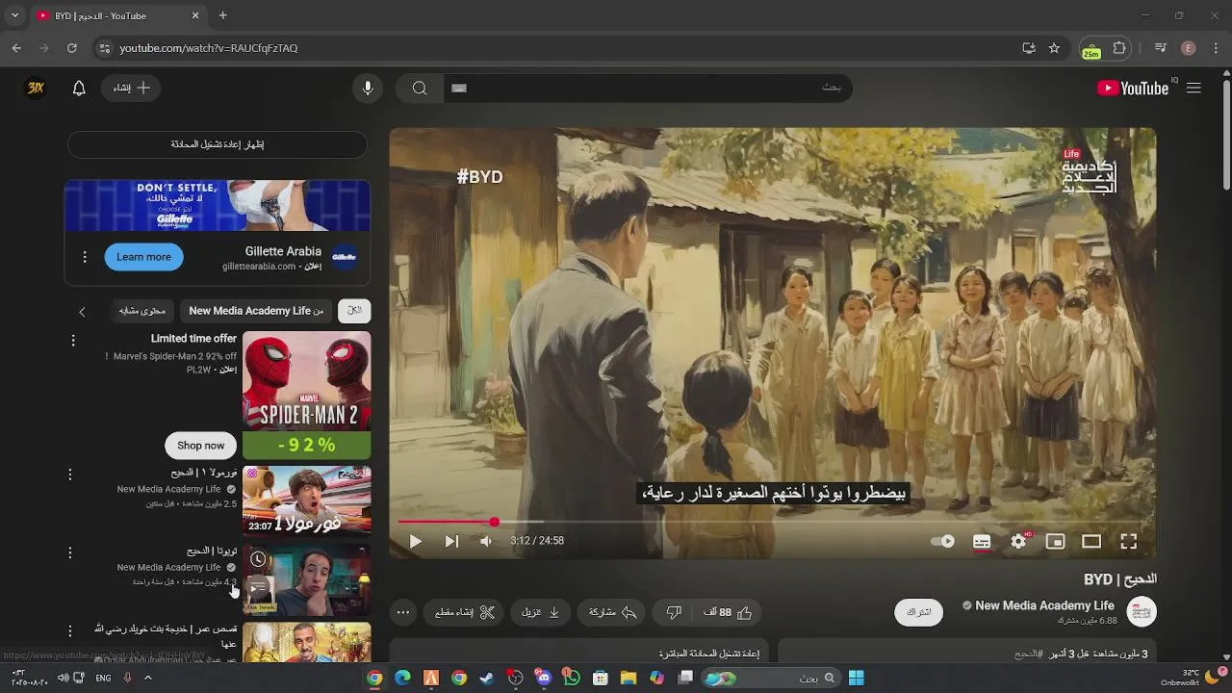Image resolution: width=1232 pixels, height=693 pixels.
Task: Play the video with the play button
Action: point(416,542)
